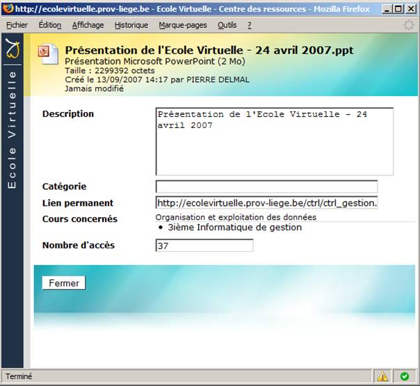Click the green checkmark status bar icon
Image resolution: width=420 pixels, height=386 pixels.
point(404,376)
